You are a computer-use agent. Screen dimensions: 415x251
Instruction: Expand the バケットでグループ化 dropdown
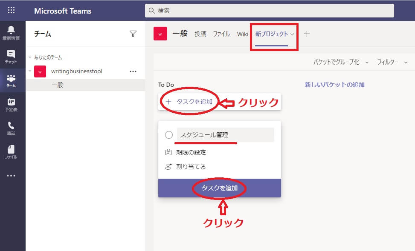(x=341, y=62)
